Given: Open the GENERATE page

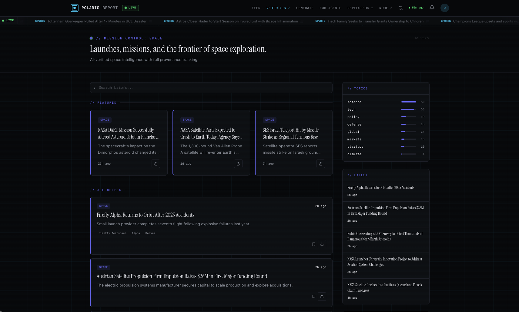Looking at the screenshot, I should (x=305, y=8).
